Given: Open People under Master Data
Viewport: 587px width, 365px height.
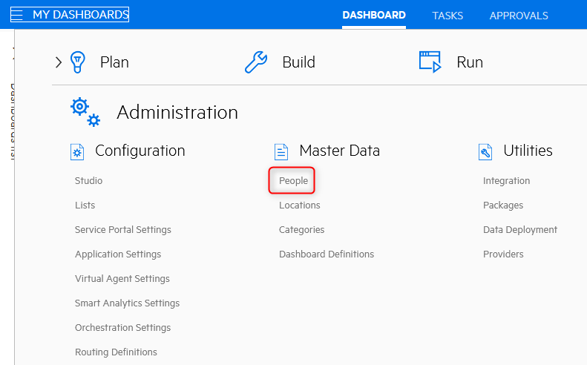Looking at the screenshot, I should pos(293,181).
